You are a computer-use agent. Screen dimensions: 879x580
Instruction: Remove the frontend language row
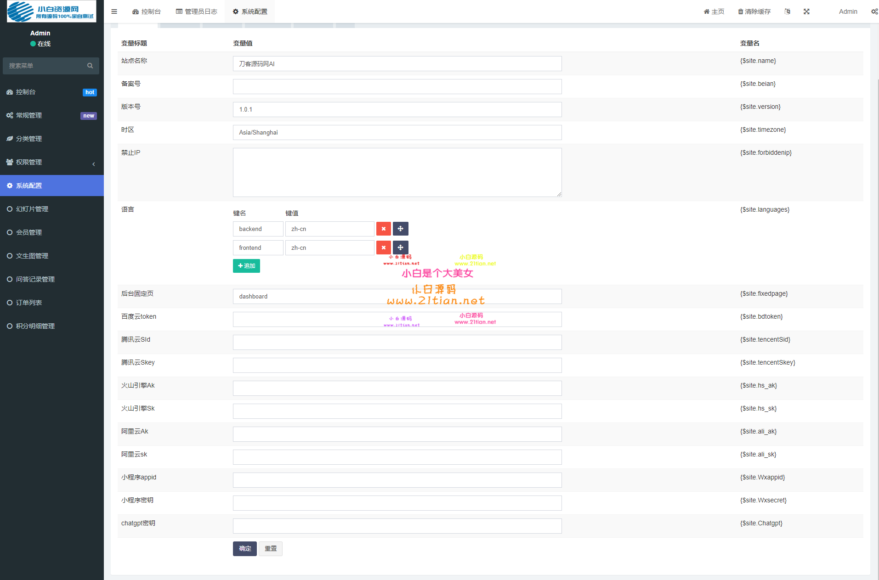(x=383, y=248)
